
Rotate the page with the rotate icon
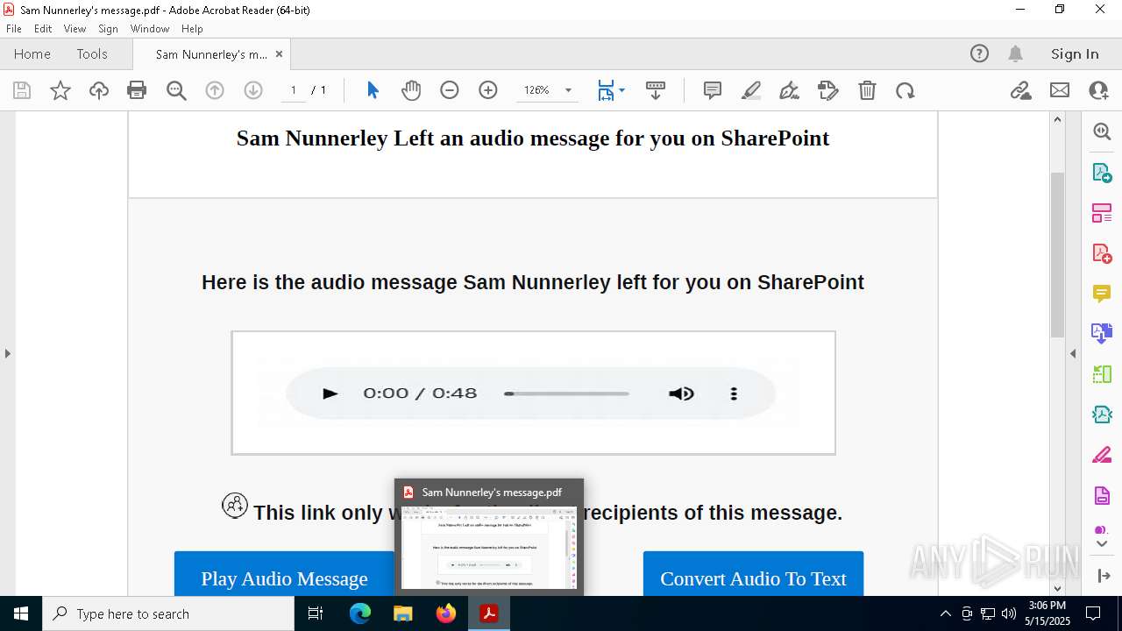coord(905,90)
